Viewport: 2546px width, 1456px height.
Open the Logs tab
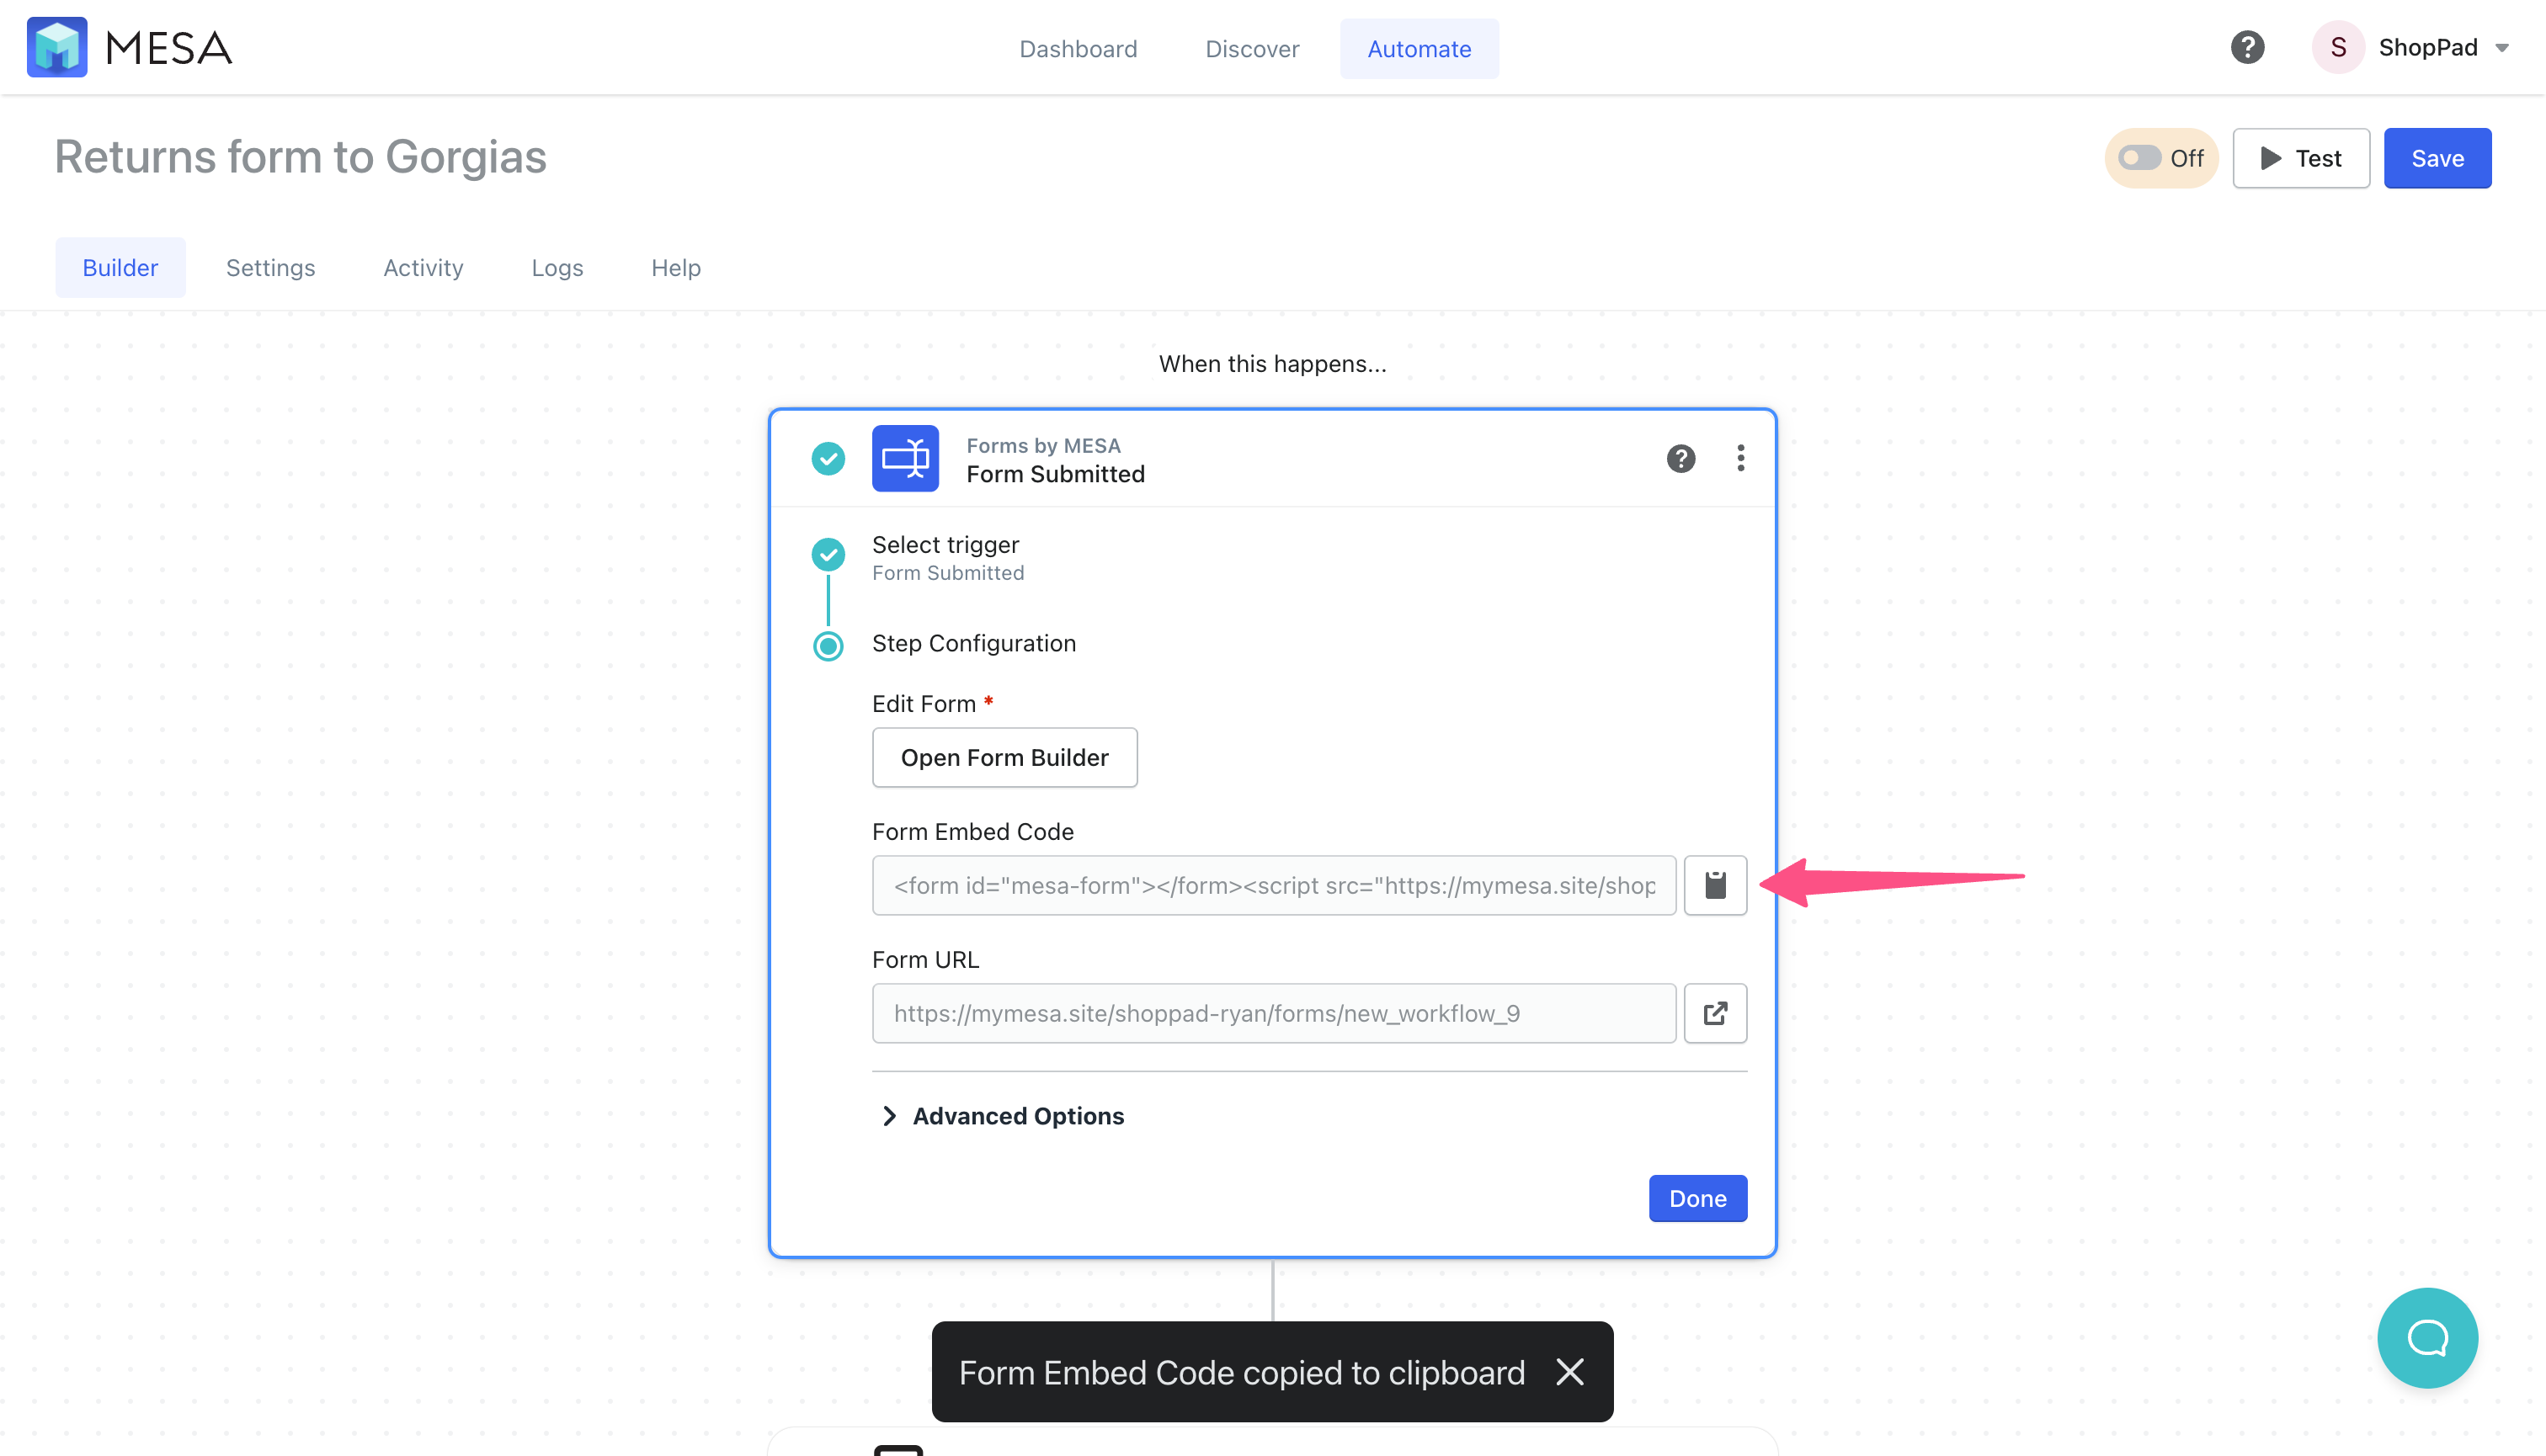(x=557, y=267)
